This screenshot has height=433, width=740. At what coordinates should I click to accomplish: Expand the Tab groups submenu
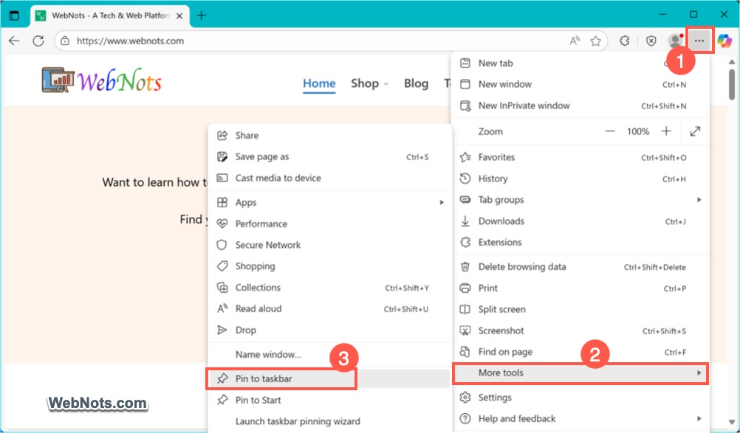501,199
